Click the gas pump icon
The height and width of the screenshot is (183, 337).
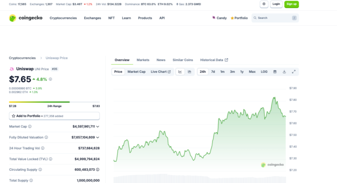click(x=177, y=4)
